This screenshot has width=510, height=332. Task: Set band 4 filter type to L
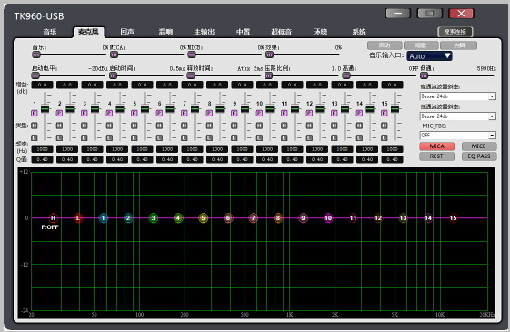point(110,137)
